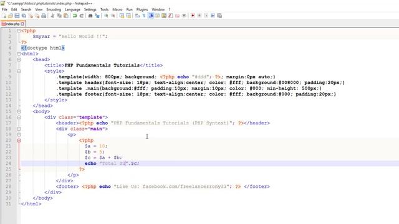Save the current file with the floppy icon
The height and width of the screenshot is (224, 399).
click(17, 16)
